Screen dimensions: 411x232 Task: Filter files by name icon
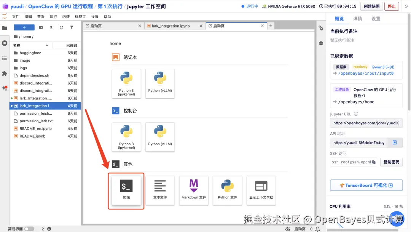pyautogui.click(x=72, y=27)
